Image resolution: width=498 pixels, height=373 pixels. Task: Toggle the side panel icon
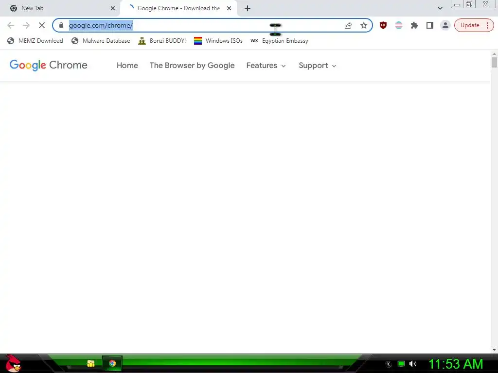tap(430, 25)
